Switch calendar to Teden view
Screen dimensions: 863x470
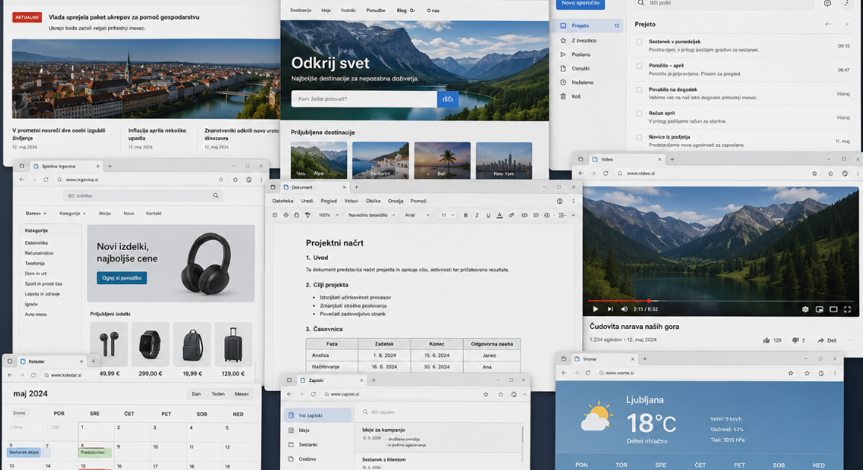click(x=218, y=394)
